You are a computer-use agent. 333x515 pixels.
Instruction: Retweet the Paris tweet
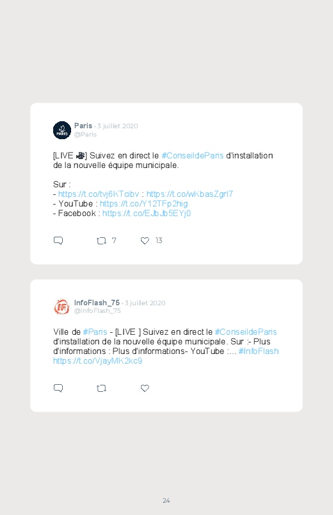point(101,241)
